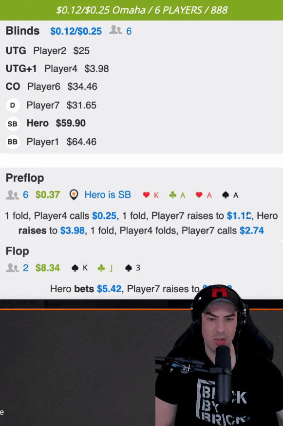Click the King of hearts card

click(151, 195)
